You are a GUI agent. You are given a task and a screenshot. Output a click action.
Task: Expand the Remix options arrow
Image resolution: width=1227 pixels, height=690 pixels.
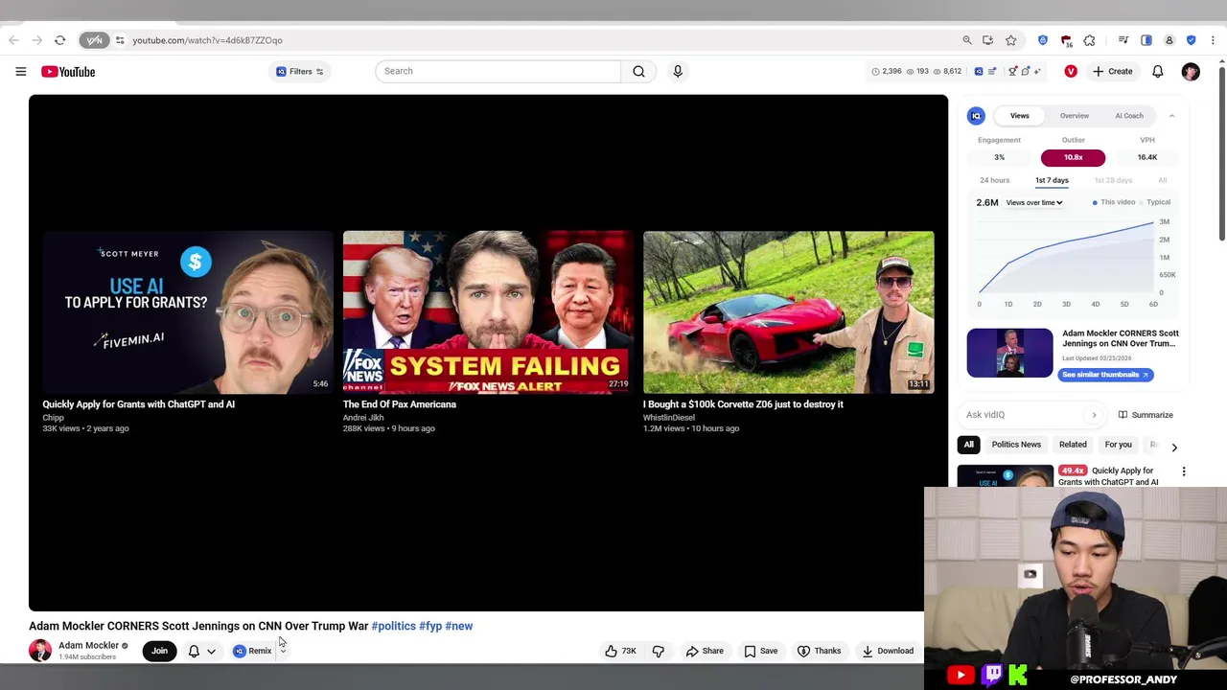283,652
